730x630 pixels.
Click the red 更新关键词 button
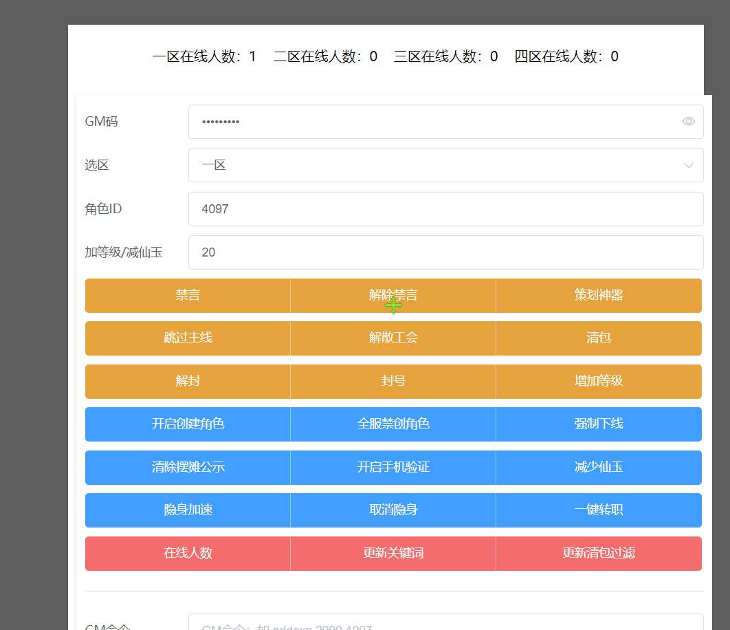(x=393, y=554)
